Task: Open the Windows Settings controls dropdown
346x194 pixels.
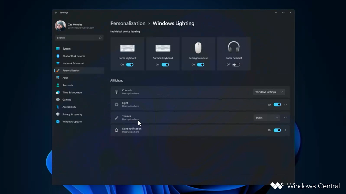Action: point(269,91)
